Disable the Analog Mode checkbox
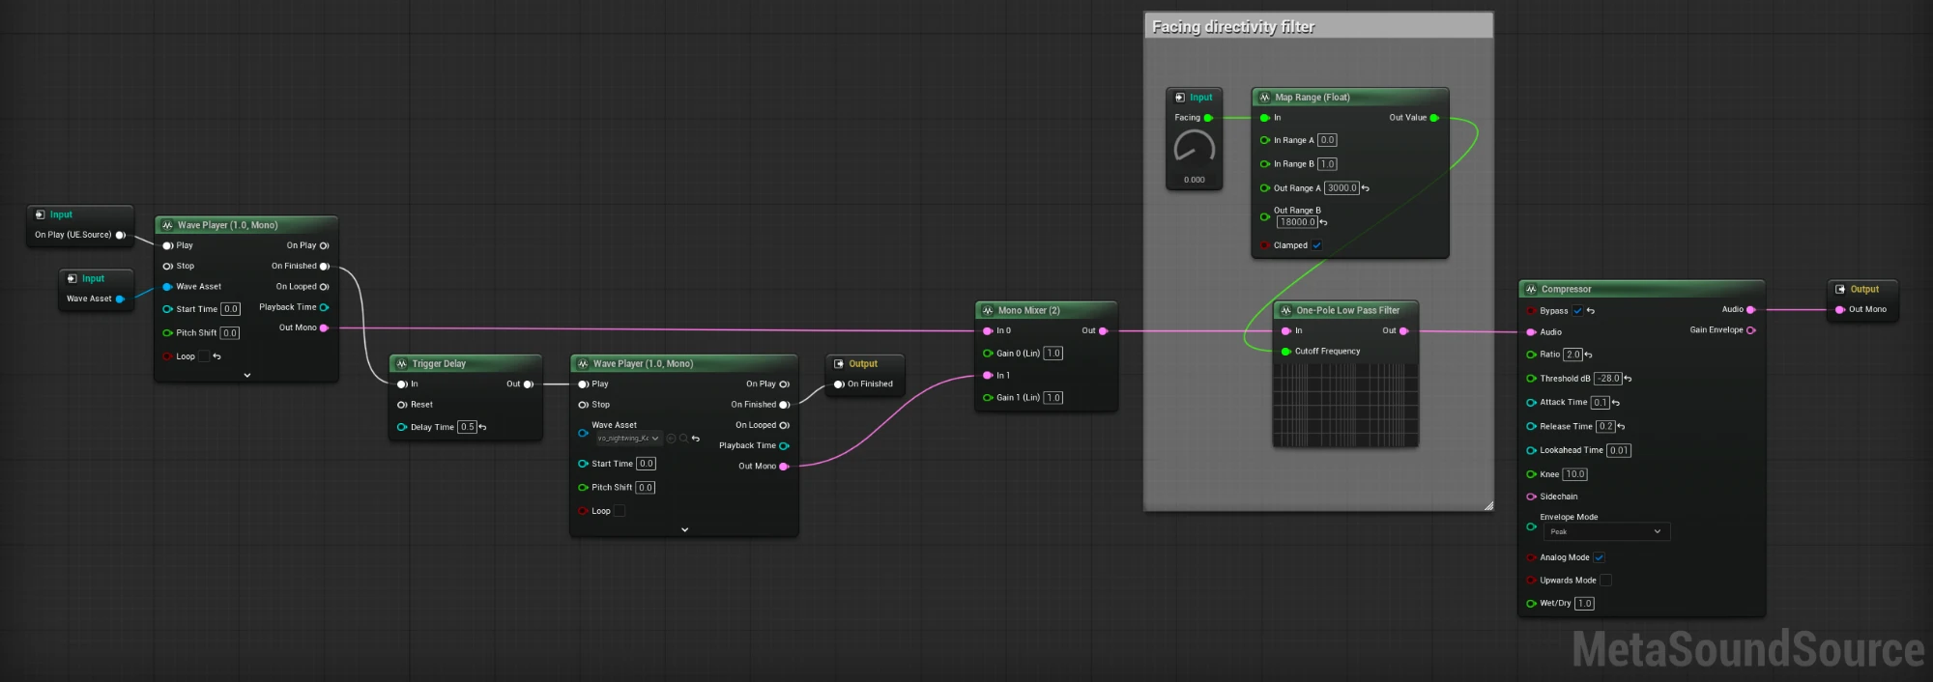 coord(1599,557)
